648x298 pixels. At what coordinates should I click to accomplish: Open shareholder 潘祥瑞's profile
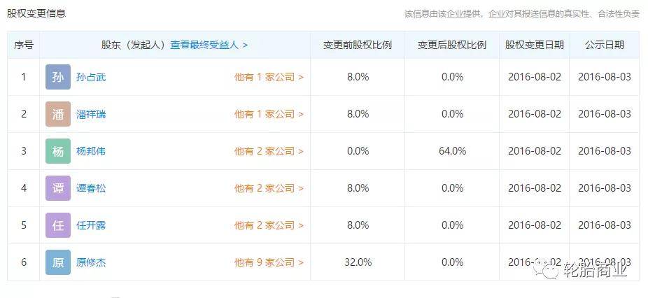pyautogui.click(x=91, y=114)
